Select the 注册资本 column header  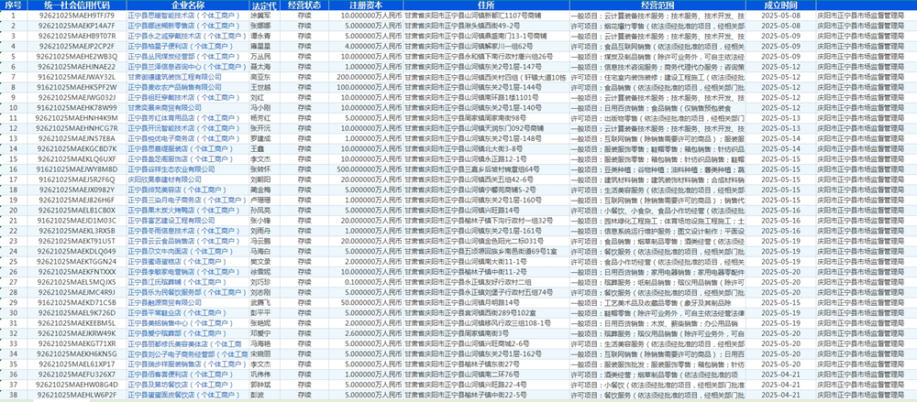(367, 5)
